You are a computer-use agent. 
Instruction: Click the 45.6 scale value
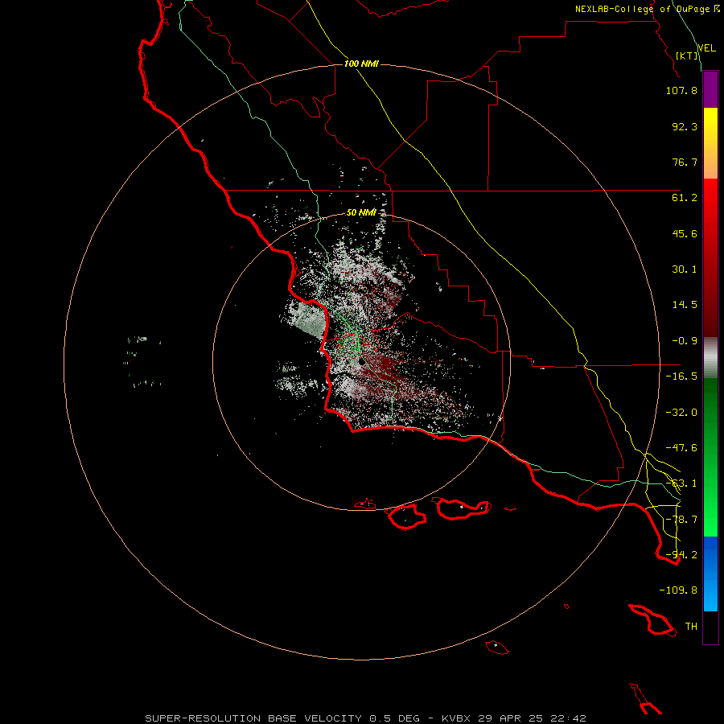[685, 233]
